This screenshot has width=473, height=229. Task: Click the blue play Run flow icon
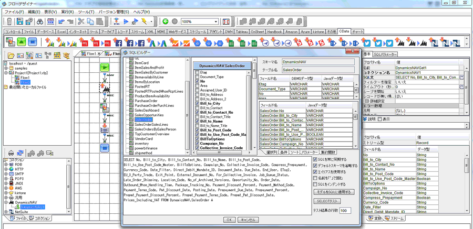pos(126,21)
